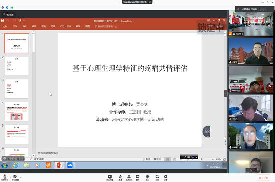Screen dimensions: 275x182
Task: Start recording with the record icon
Action: (x=148, y=178)
